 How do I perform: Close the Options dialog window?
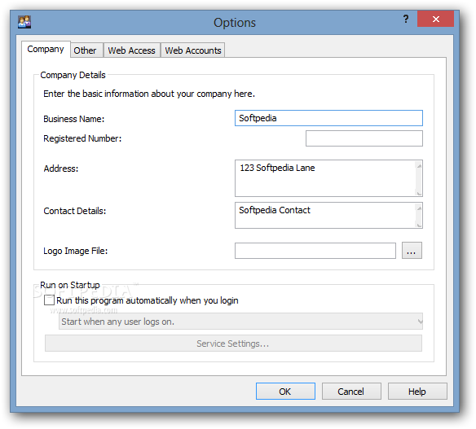coord(435,19)
